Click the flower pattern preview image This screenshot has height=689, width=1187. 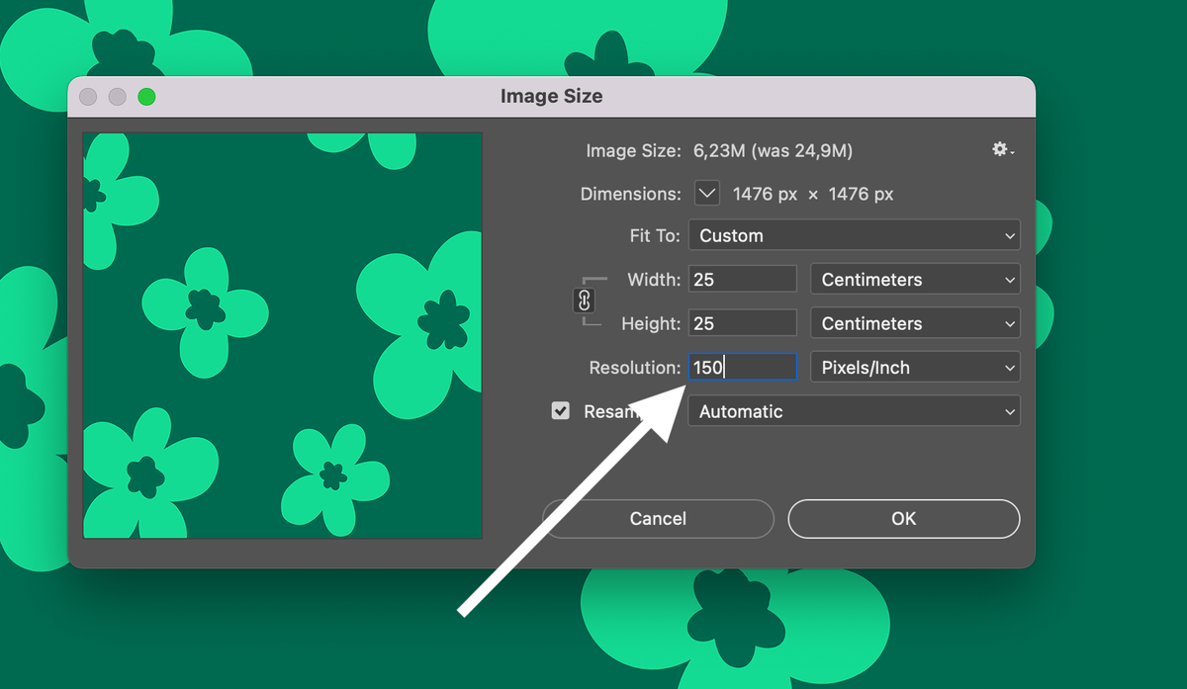click(282, 336)
